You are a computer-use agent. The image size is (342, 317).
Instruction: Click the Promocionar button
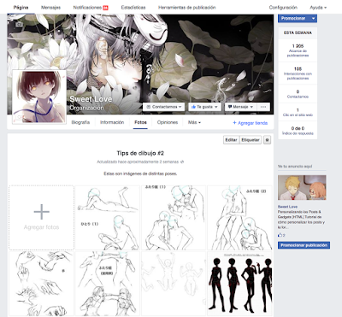click(x=293, y=18)
